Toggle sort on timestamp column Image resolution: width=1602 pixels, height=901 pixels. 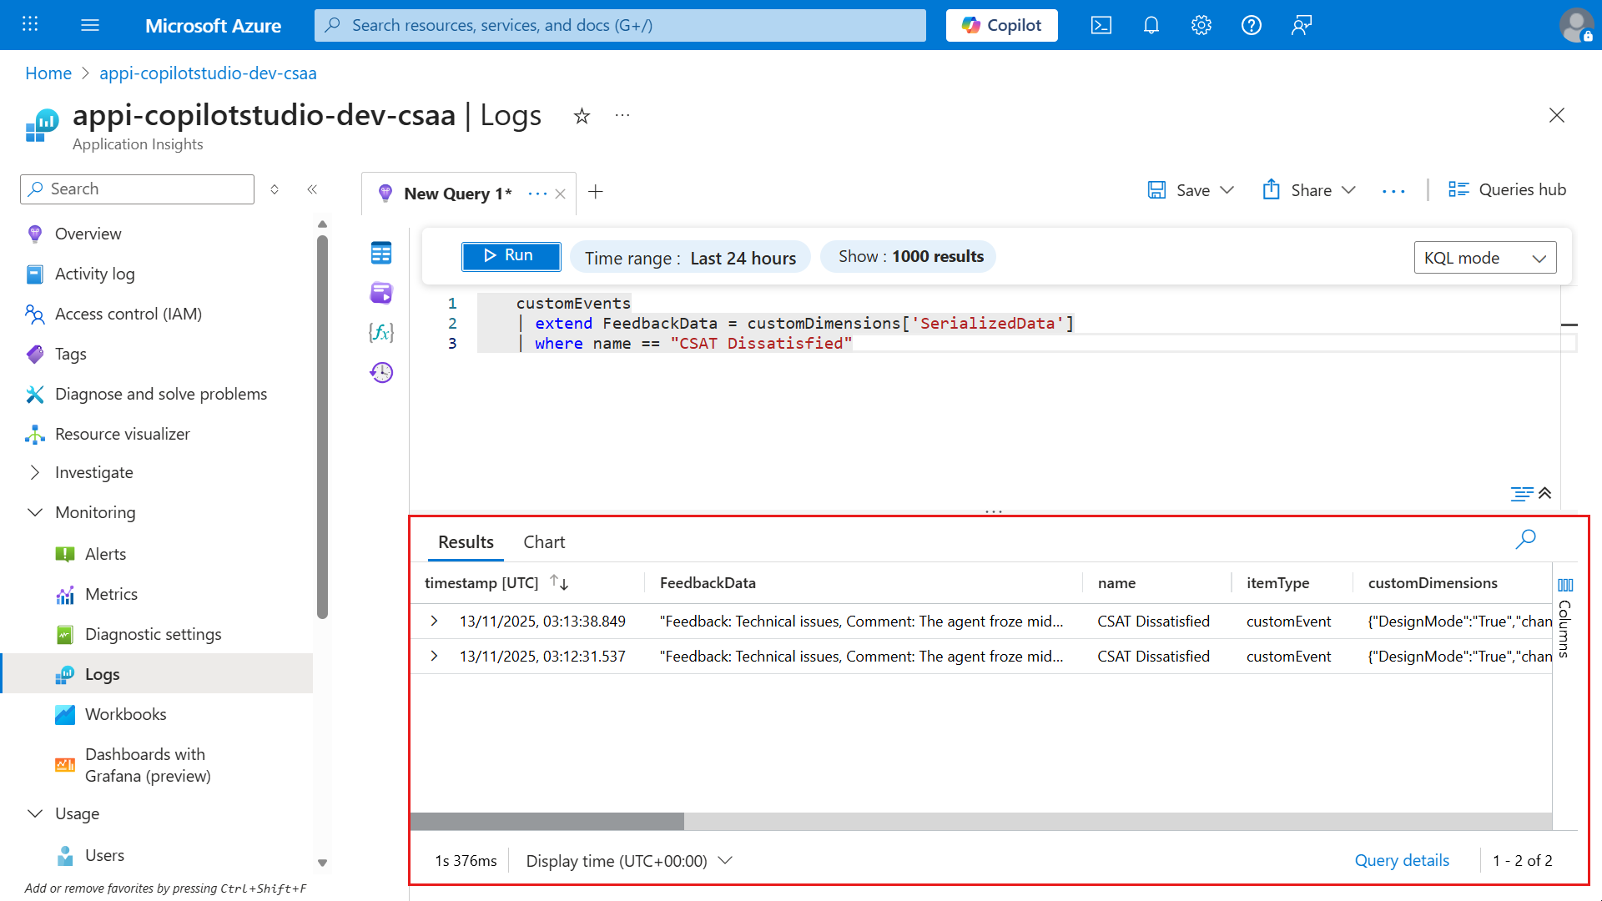(559, 582)
